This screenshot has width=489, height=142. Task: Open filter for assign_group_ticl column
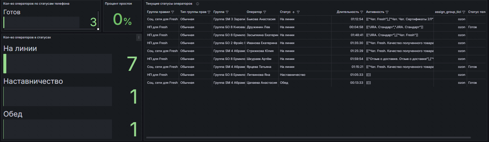tap(464, 12)
